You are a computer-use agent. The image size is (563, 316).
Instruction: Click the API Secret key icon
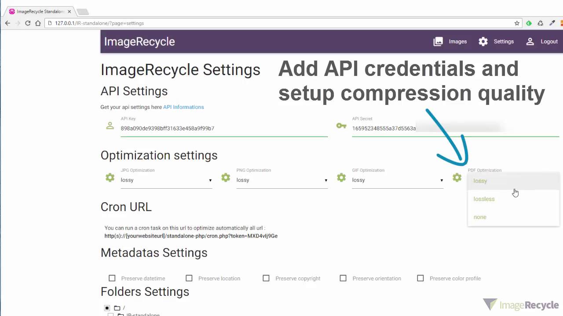341,126
